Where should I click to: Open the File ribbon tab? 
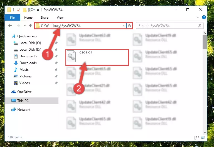(x=13, y=18)
